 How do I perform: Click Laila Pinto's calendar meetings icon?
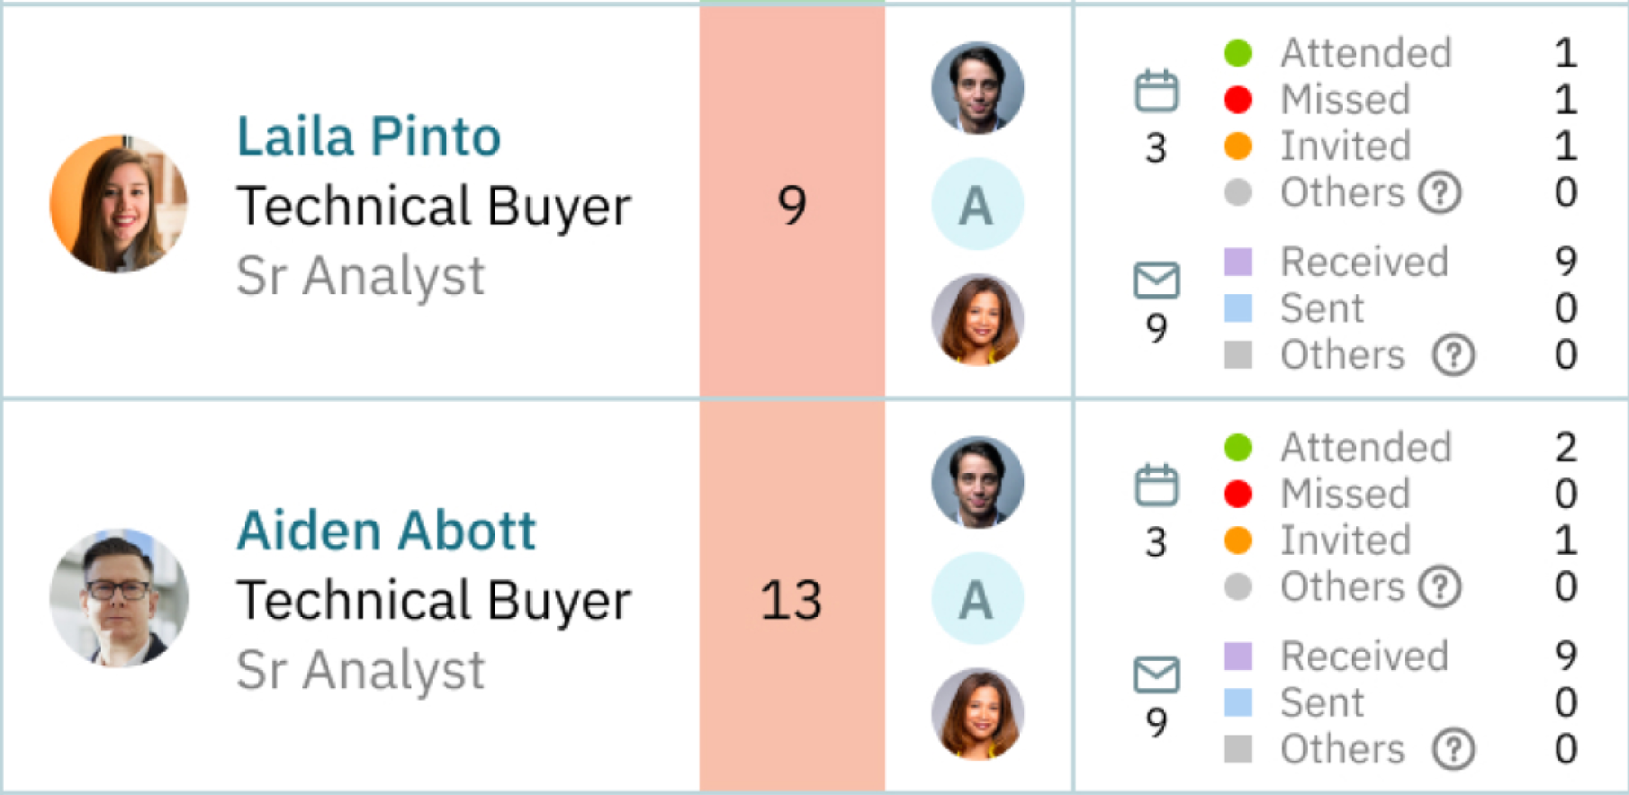pyautogui.click(x=1156, y=91)
